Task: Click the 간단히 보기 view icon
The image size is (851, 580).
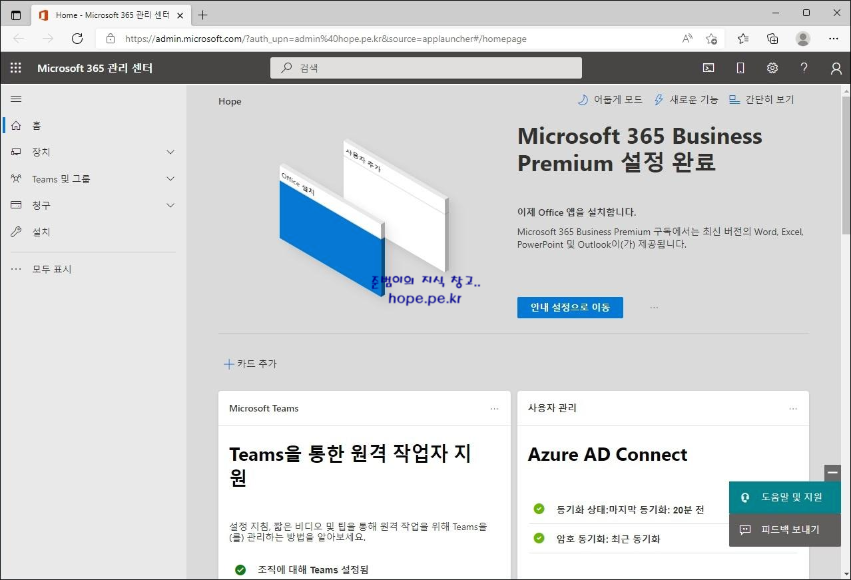Action: point(734,99)
